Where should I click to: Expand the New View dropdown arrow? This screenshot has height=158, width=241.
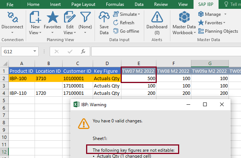tap(40, 33)
